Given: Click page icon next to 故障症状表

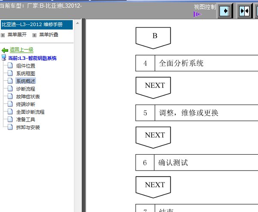Looking at the screenshot, I should (x=10, y=96).
